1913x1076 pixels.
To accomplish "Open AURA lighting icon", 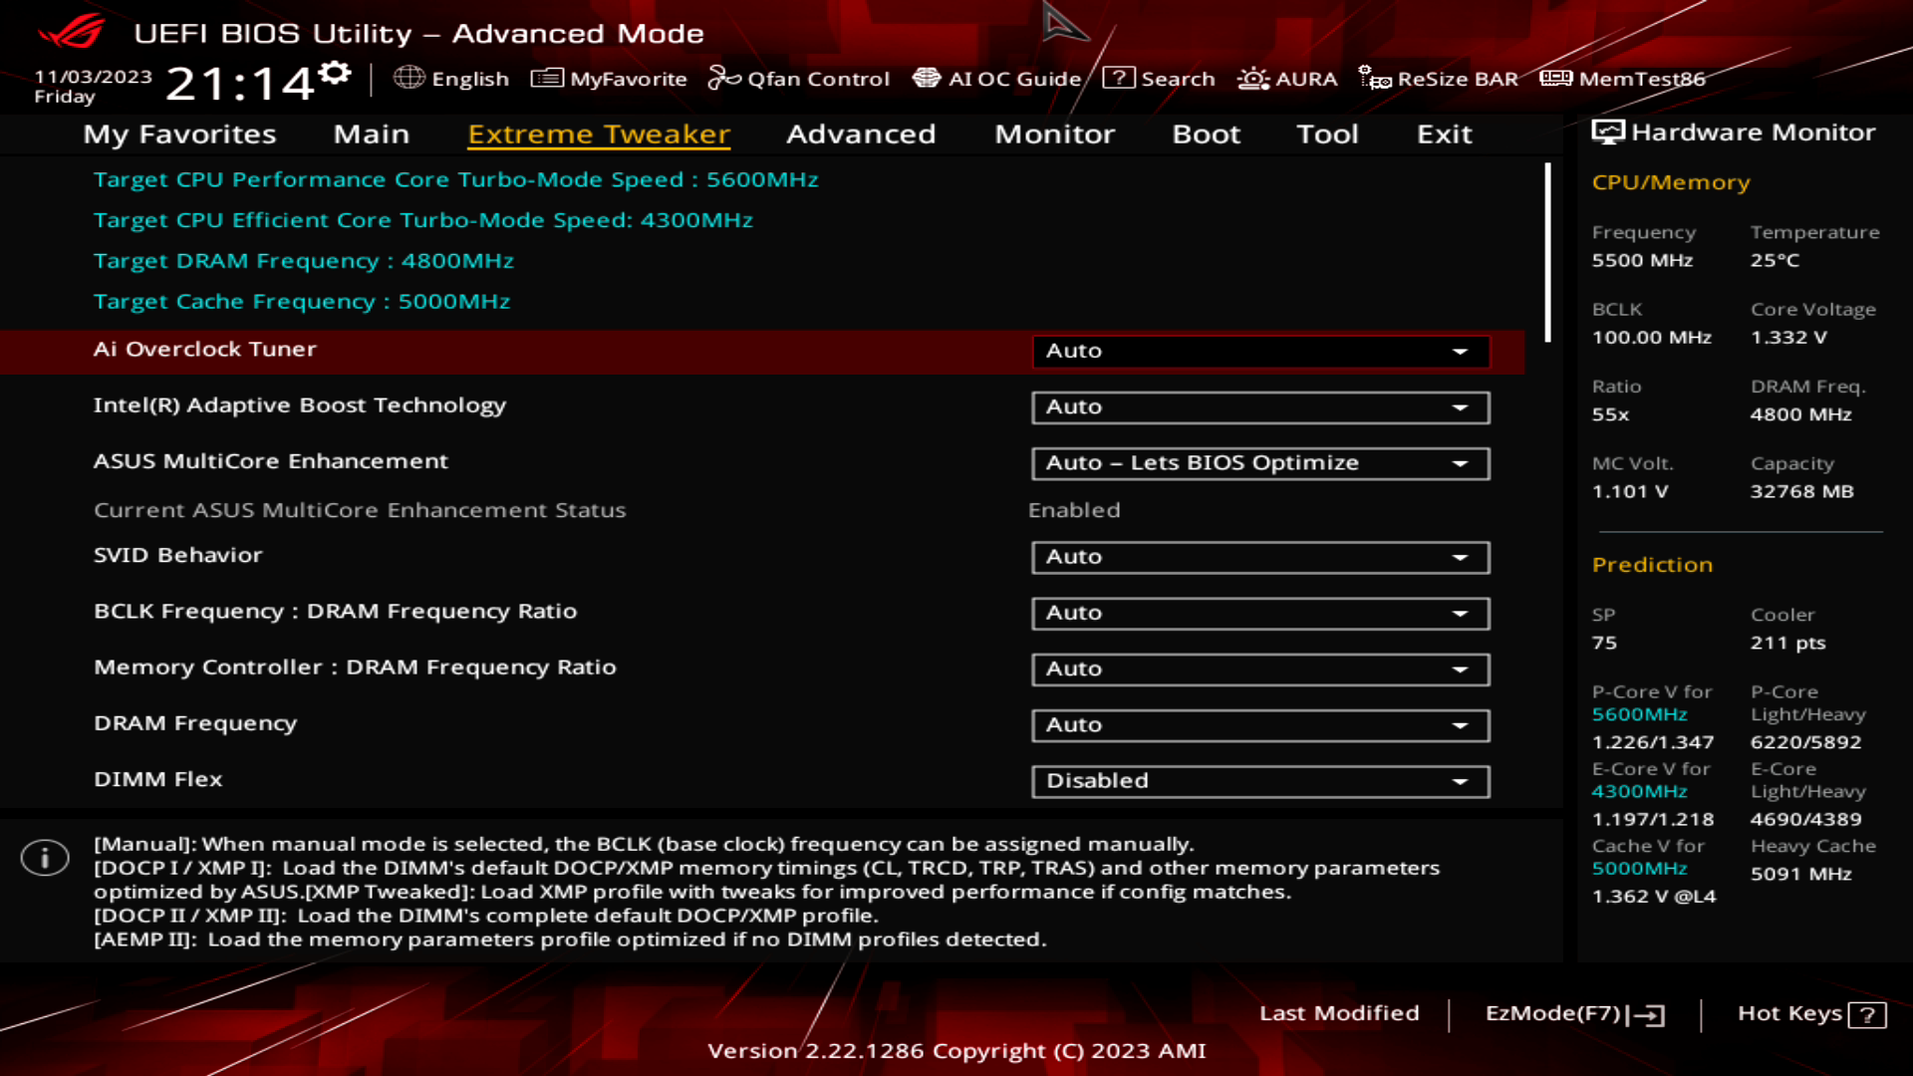I will click(x=1253, y=78).
